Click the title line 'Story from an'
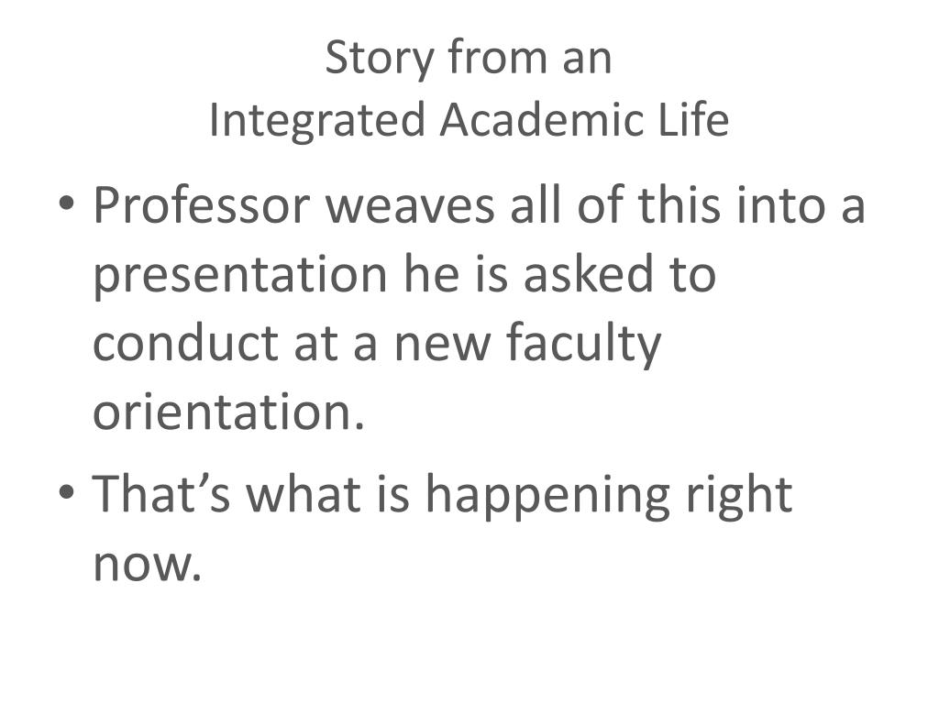 (469, 58)
